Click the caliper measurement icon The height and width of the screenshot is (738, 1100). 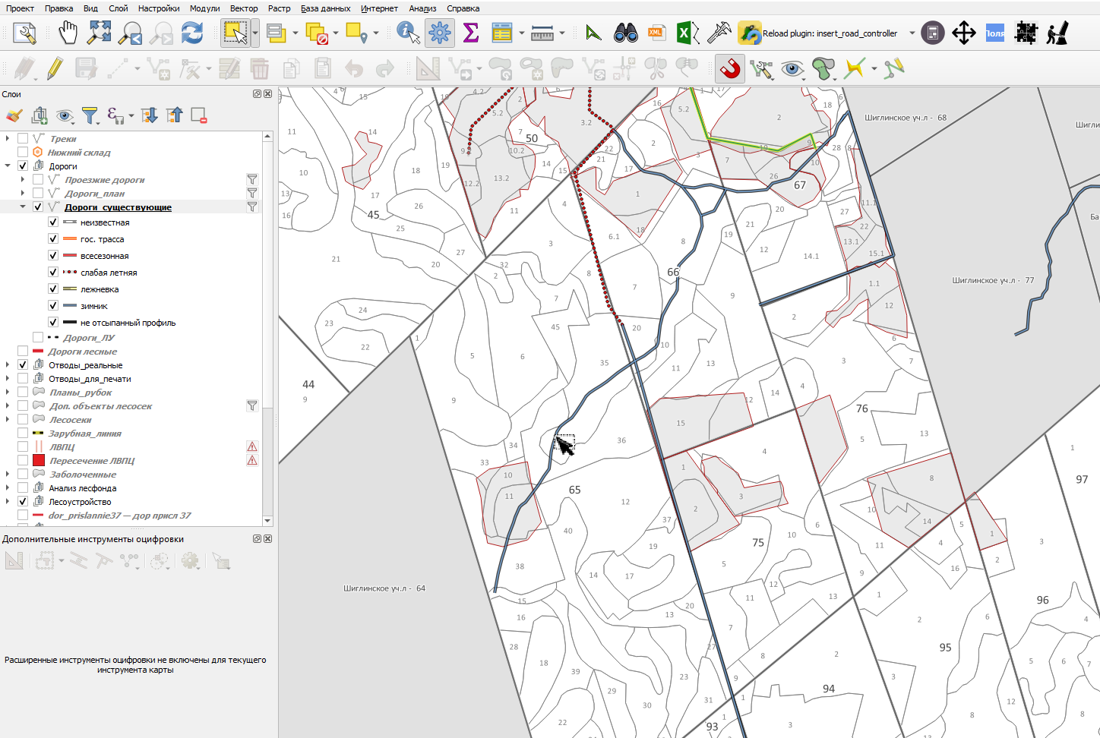719,33
